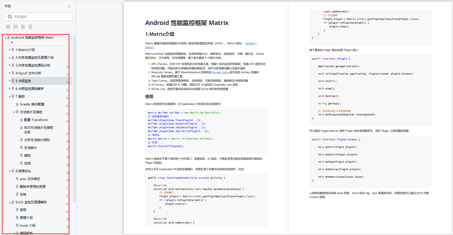
Task: Jump to bookmark 2.内存泄漏监控及原理介绍
Action: [x=35, y=57]
